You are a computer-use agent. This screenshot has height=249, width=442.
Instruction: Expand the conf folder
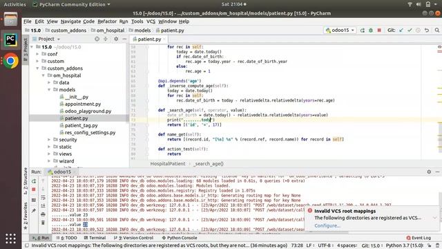37,54
